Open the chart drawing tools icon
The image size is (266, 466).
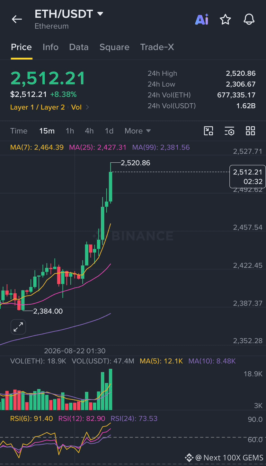(x=208, y=131)
